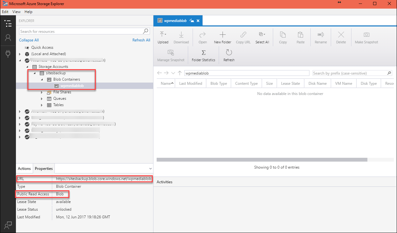Click Select All in the toolbar
The width and height of the screenshot is (397, 233).
coord(262,38)
